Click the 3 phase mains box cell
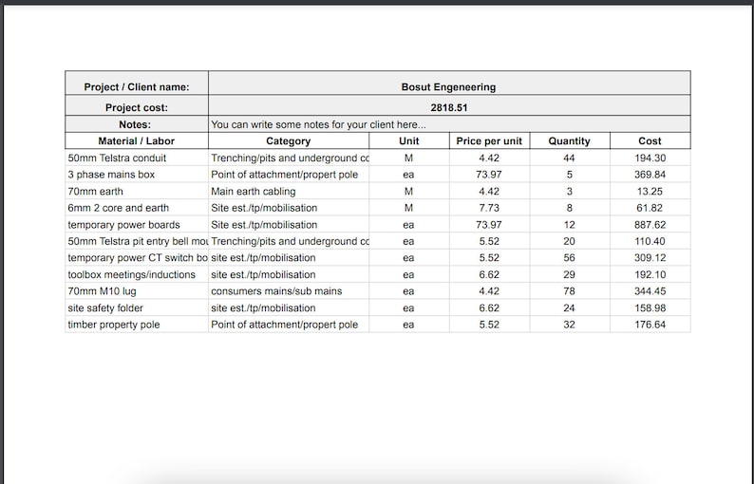754x484 pixels. coord(137,175)
